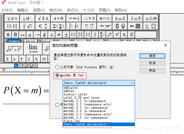This screenshot has height=134, width=184.
Task: Open miscellaneous symbols palette (∂∞ℓ)
Action: pos(120,18)
